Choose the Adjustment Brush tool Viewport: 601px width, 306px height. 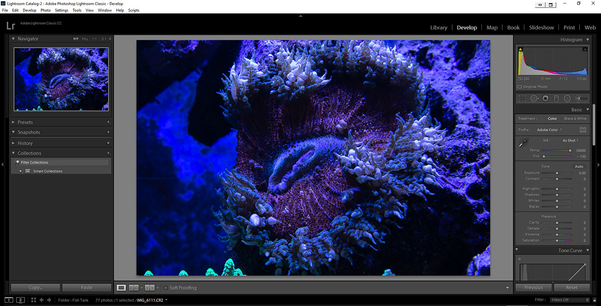tap(581, 99)
